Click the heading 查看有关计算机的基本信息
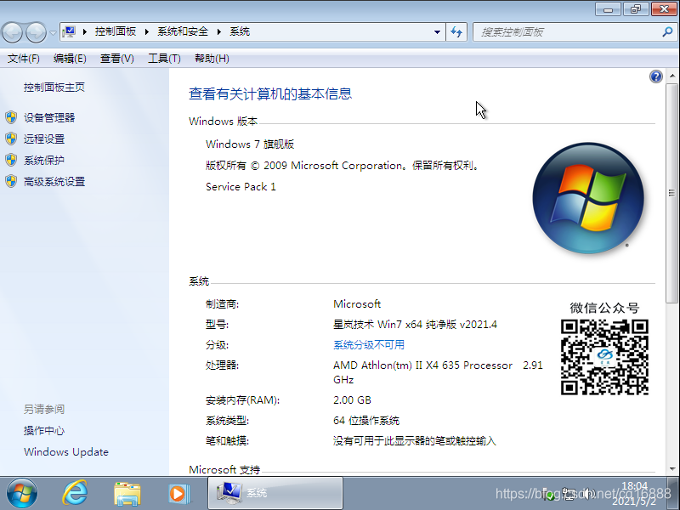 pos(270,93)
